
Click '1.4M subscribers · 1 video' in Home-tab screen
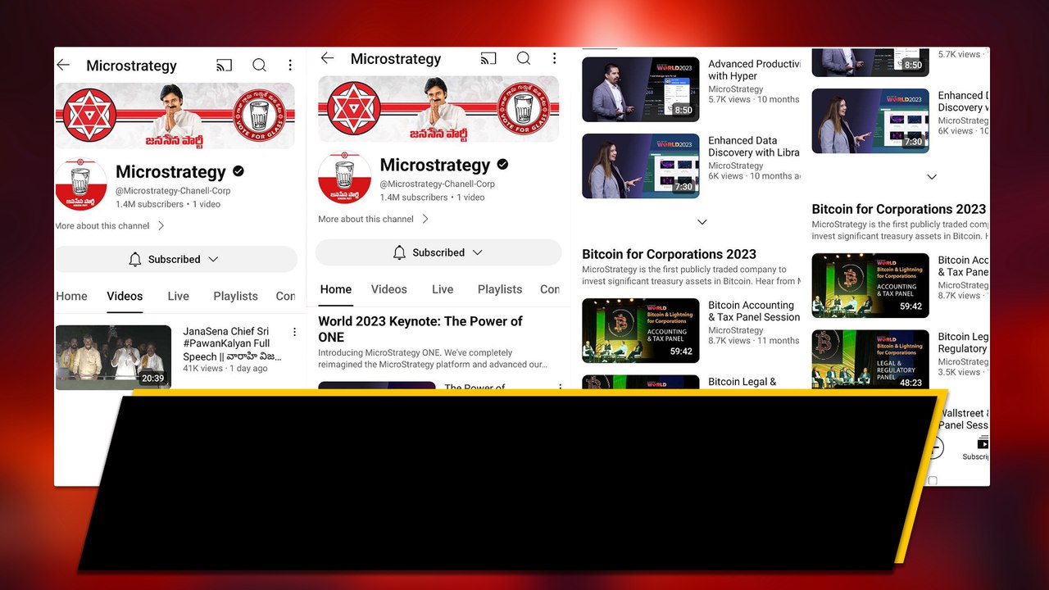[432, 197]
